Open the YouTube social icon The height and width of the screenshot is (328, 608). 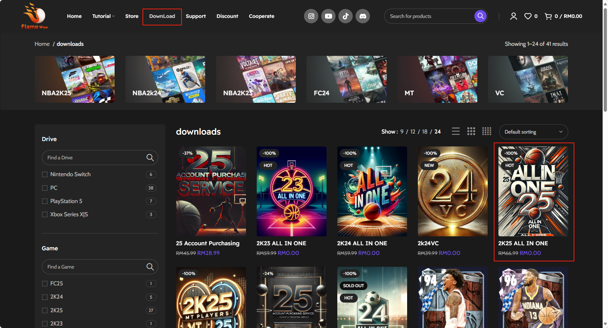click(328, 16)
